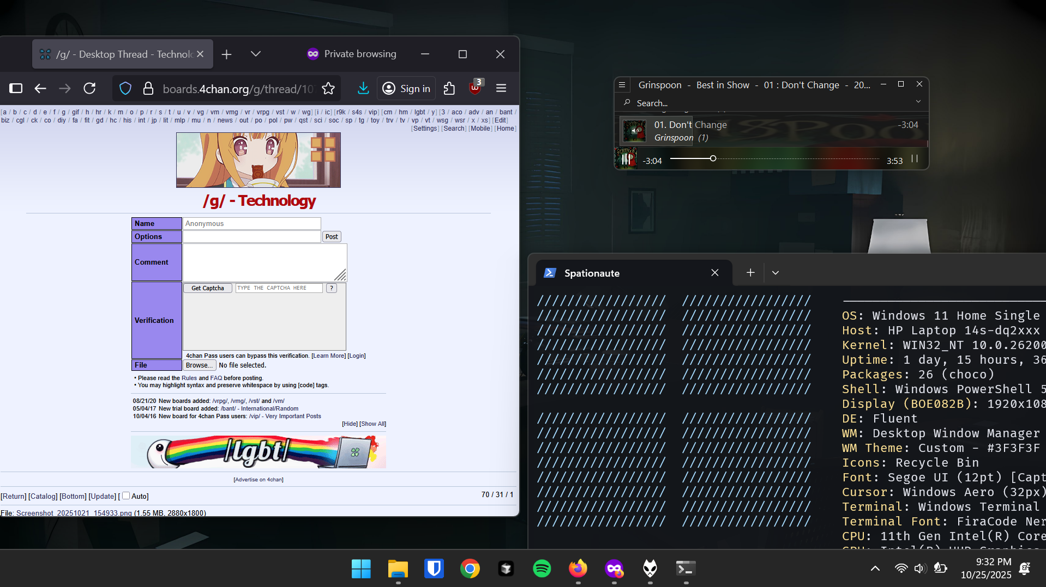Click the Options input field
Image resolution: width=1046 pixels, height=587 pixels.
[252, 237]
